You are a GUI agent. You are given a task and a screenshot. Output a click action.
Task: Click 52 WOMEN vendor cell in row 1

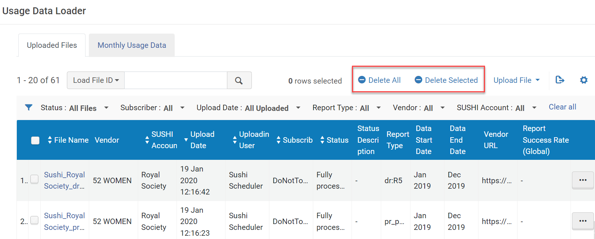click(x=112, y=180)
